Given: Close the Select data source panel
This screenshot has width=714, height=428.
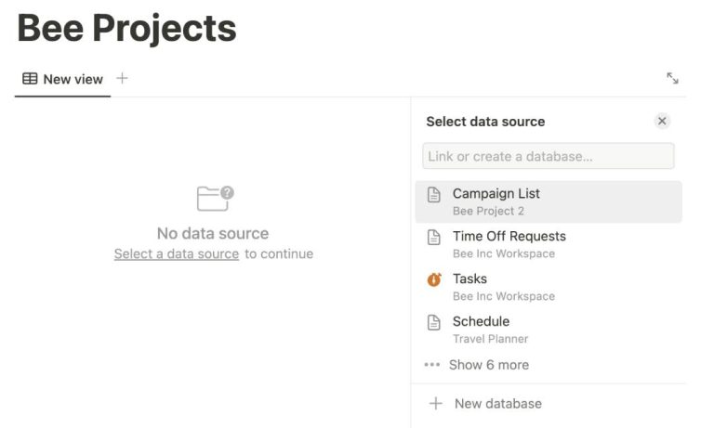Looking at the screenshot, I should [x=662, y=121].
